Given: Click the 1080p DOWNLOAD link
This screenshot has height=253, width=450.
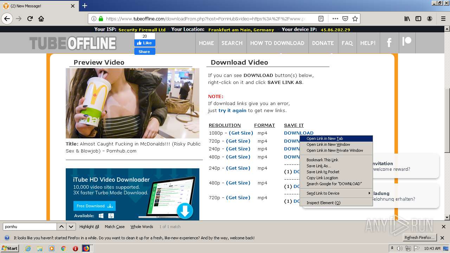Looking at the screenshot, I should pos(299,133).
